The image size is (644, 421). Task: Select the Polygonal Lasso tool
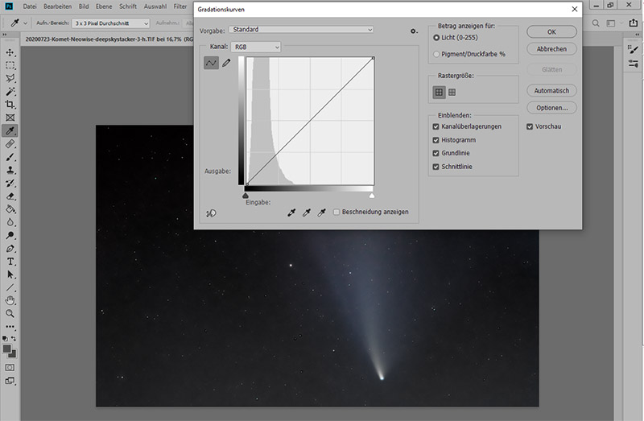click(x=10, y=78)
